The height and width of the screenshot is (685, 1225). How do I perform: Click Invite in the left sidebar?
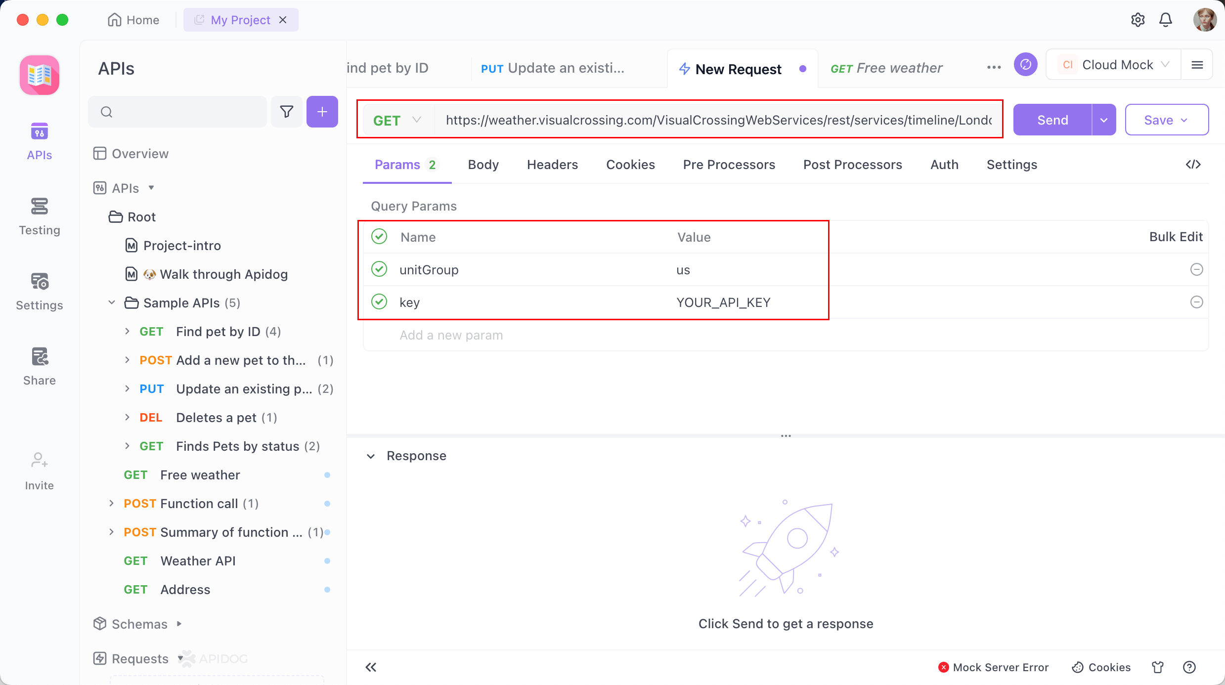click(40, 471)
